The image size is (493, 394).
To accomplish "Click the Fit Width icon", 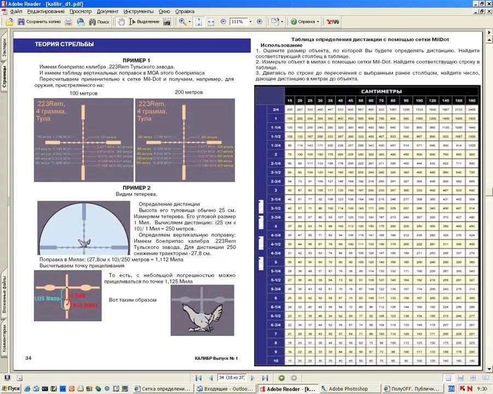I will [x=211, y=22].
